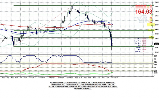Click the 164.35 price axis label

156,29
